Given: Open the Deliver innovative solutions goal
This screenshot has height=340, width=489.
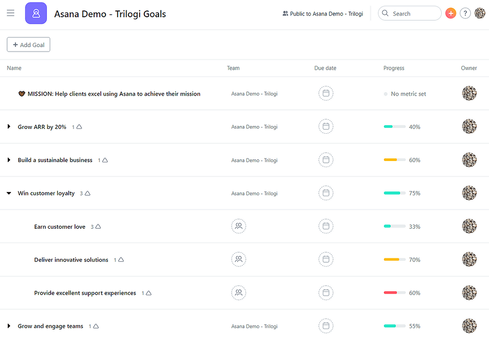Looking at the screenshot, I should tap(71, 259).
